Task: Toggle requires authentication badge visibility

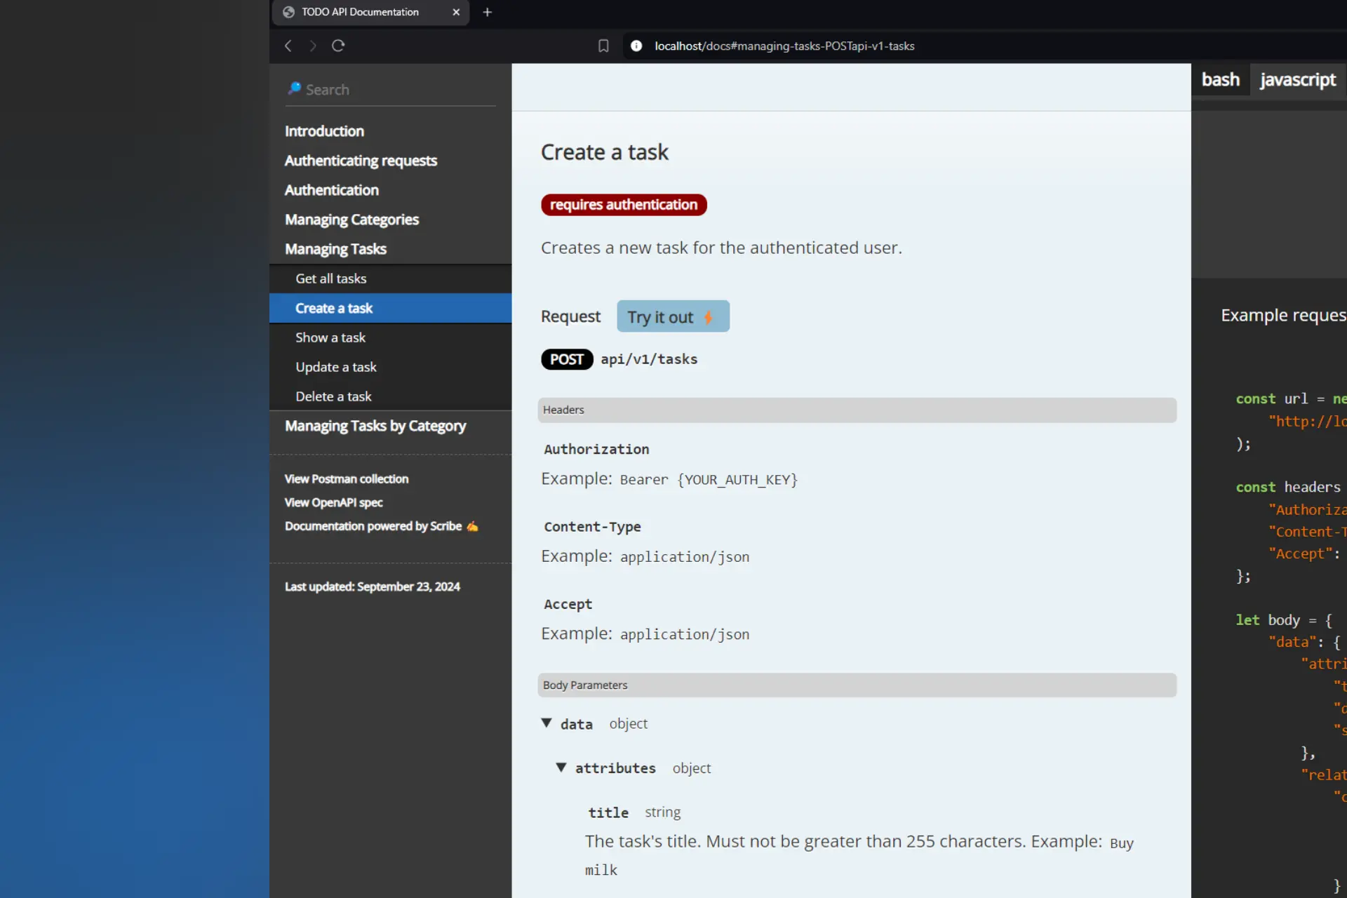Action: pos(624,204)
